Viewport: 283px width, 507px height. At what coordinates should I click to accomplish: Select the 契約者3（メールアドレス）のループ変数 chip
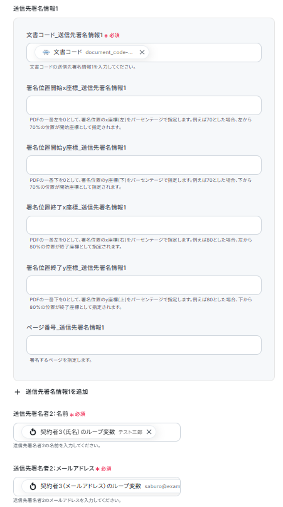click(x=101, y=486)
